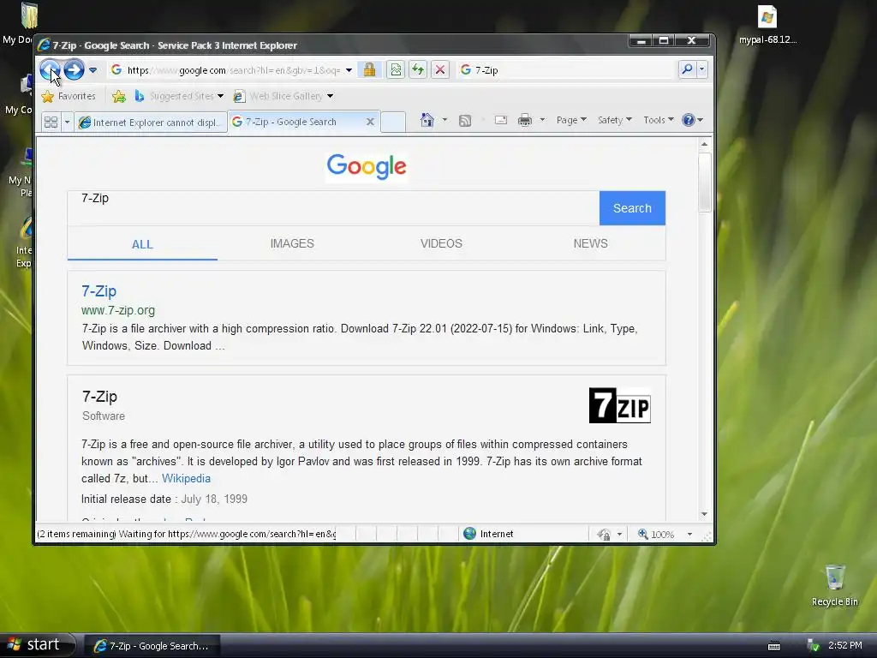The width and height of the screenshot is (877, 658).
Task: Click the Windows start button
Action: 37,645
